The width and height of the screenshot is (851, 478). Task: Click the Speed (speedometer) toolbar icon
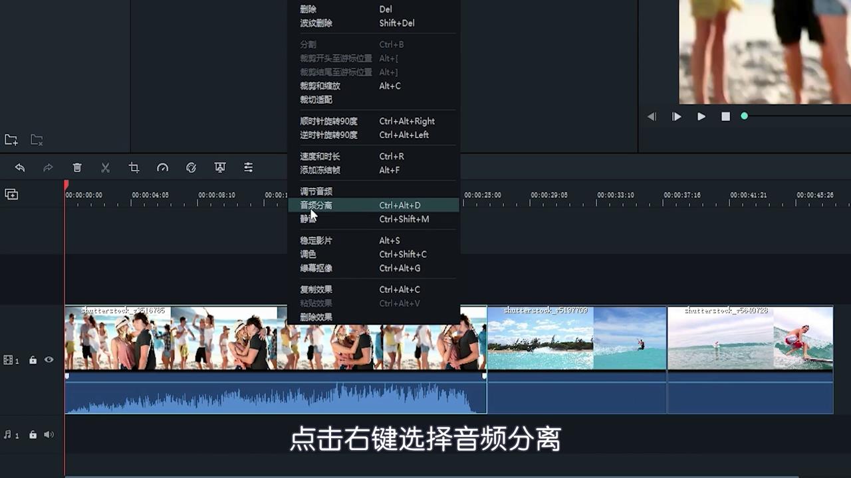tap(162, 167)
